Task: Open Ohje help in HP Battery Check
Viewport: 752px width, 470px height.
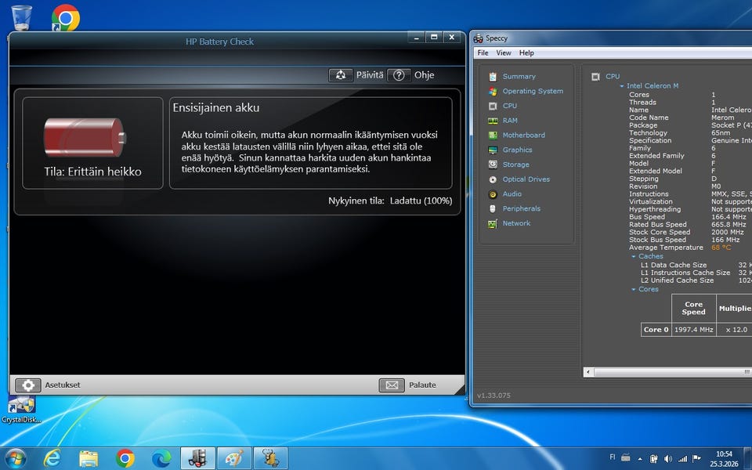Action: coord(399,75)
